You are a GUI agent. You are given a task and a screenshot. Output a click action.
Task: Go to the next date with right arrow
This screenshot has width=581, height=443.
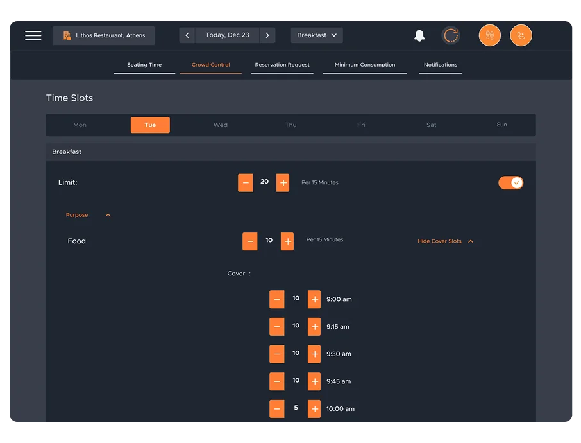267,35
